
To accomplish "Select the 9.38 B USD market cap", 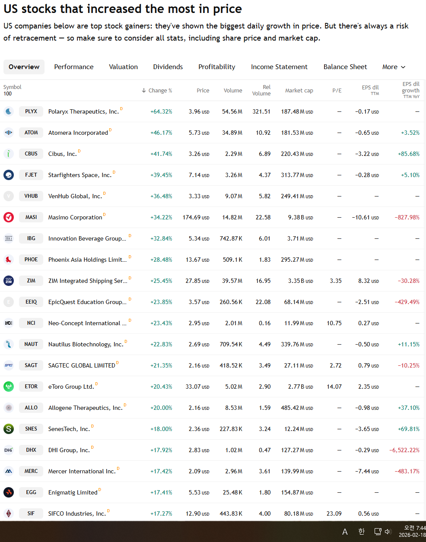I will click(300, 217).
